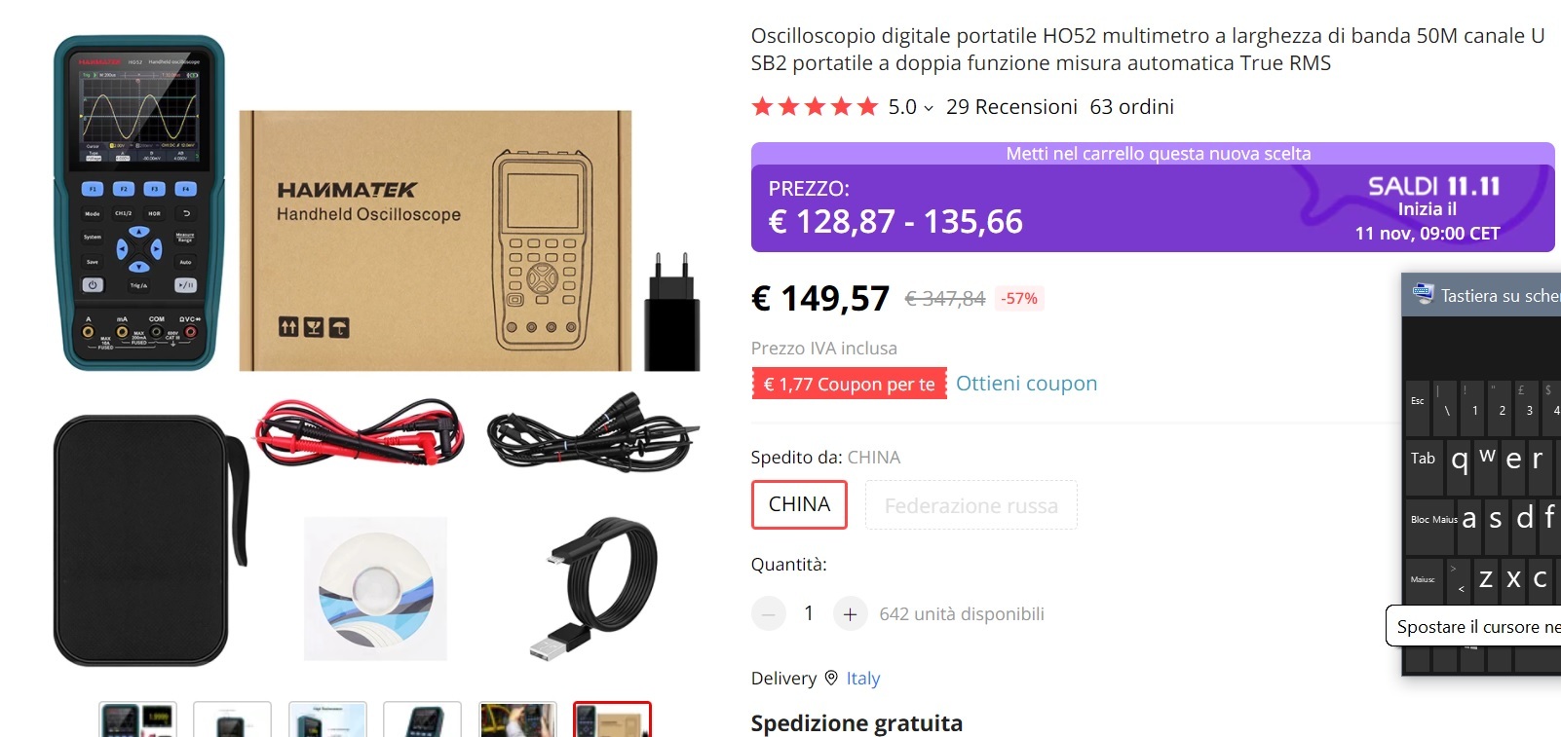The image size is (1561, 737).
Task: Click the location pin icon beside Delivery
Action: [x=831, y=678]
